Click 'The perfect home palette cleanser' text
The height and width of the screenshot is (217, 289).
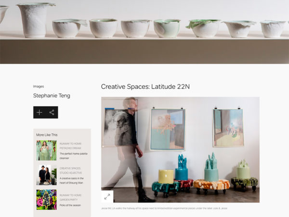[x=73, y=156]
